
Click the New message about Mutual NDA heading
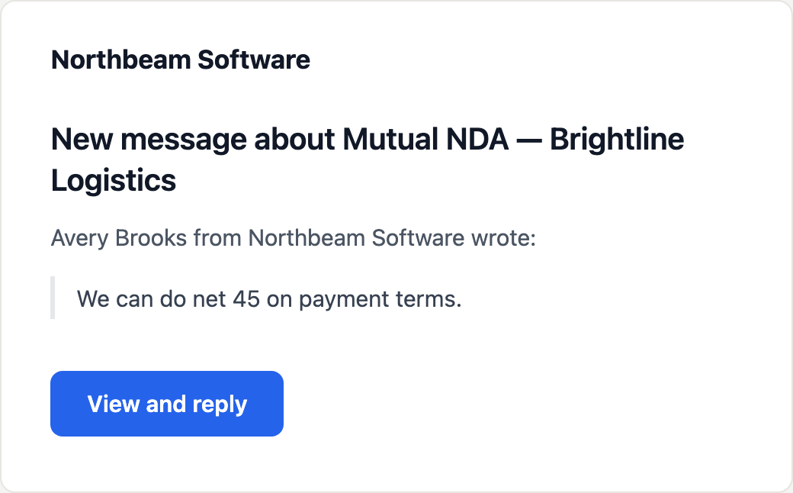368,159
